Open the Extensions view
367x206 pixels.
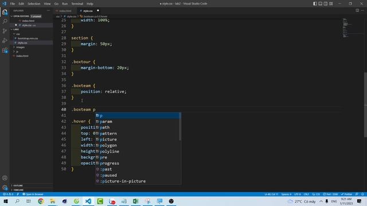pyautogui.click(x=5, y=50)
